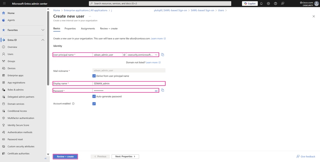Click the Authentication methods icon
The height and width of the screenshot is (162, 320).
click(4, 132)
